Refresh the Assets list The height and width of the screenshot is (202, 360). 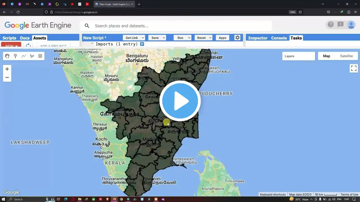28,45
